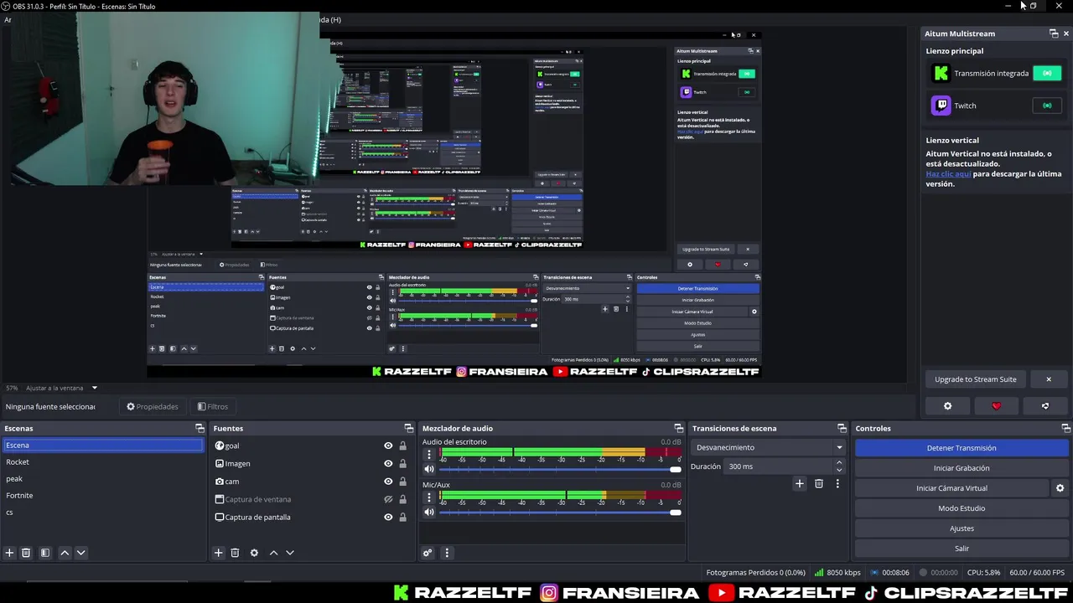Open virtual camera settings gear
The height and width of the screenshot is (603, 1073).
tap(1060, 488)
